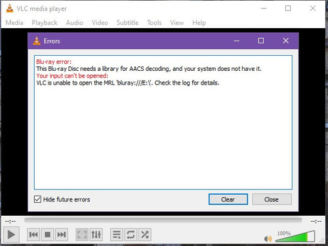Close the VLC media player window
This screenshot has height=246, width=328.
pyautogui.click(x=313, y=9)
